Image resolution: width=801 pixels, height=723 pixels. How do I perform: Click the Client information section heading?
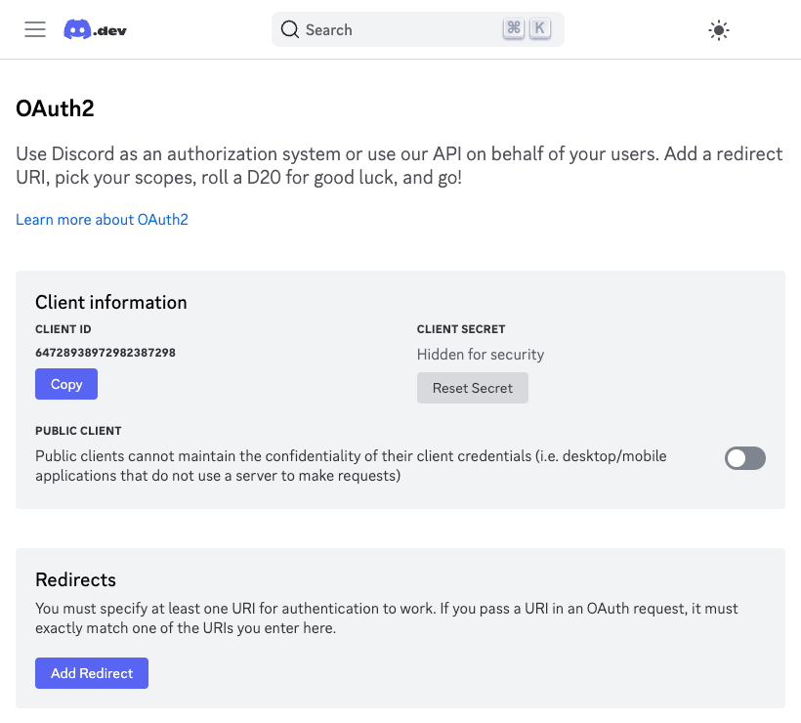pos(110,302)
